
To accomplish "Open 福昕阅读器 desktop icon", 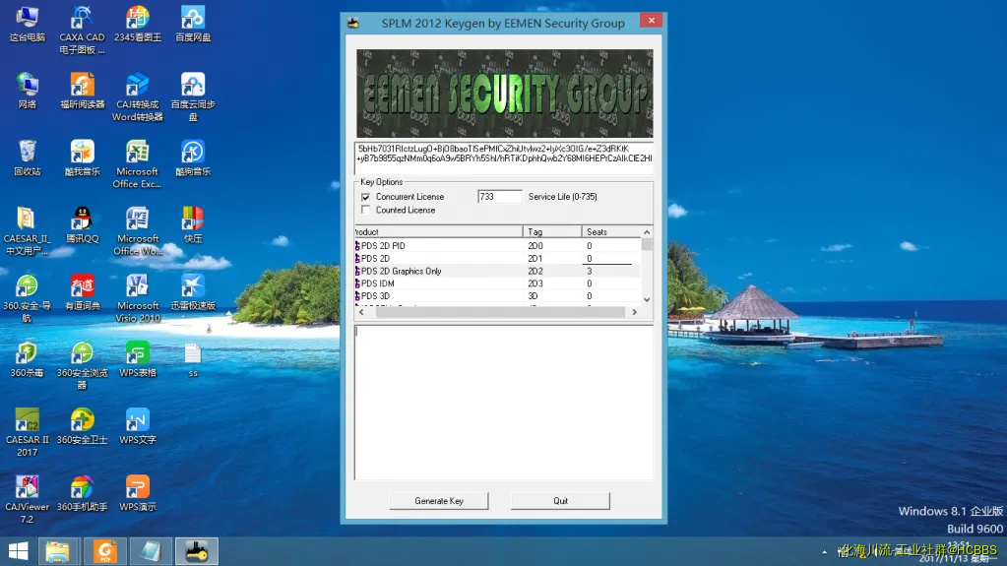I will pos(83,91).
